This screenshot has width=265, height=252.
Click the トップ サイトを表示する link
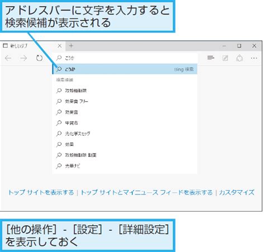[x=41, y=192]
